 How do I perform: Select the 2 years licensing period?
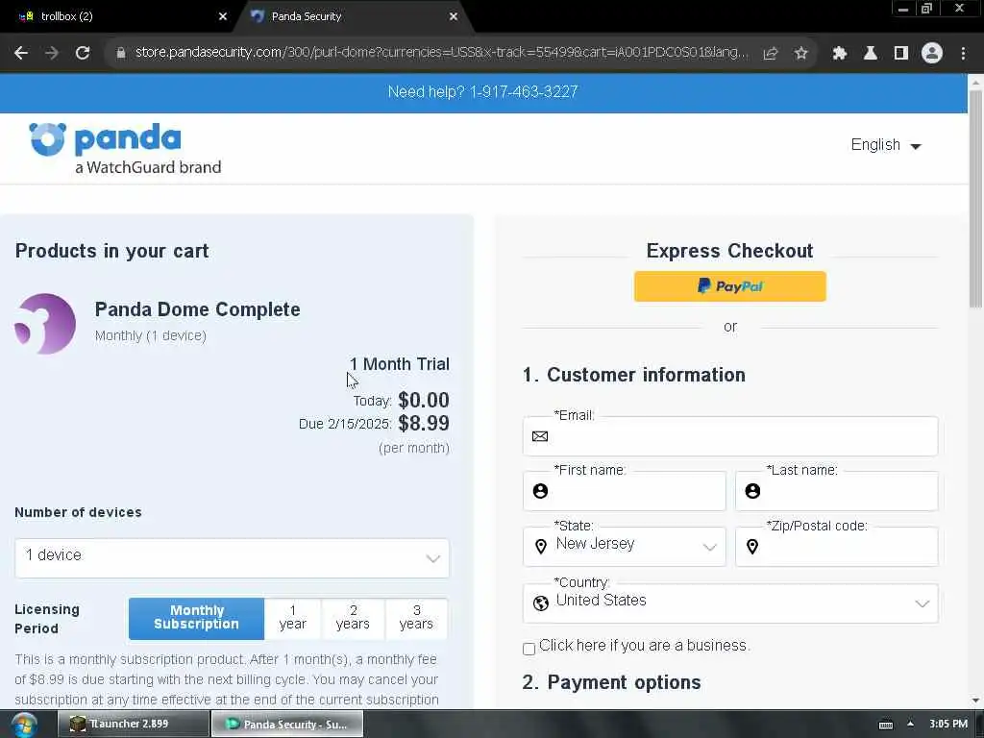[x=353, y=618]
